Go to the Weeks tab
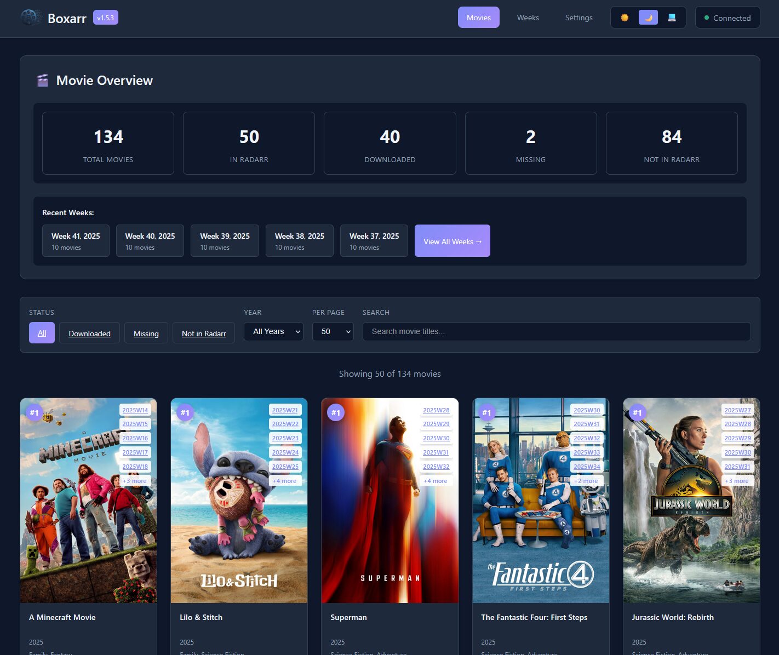The width and height of the screenshot is (779, 655). click(x=528, y=18)
